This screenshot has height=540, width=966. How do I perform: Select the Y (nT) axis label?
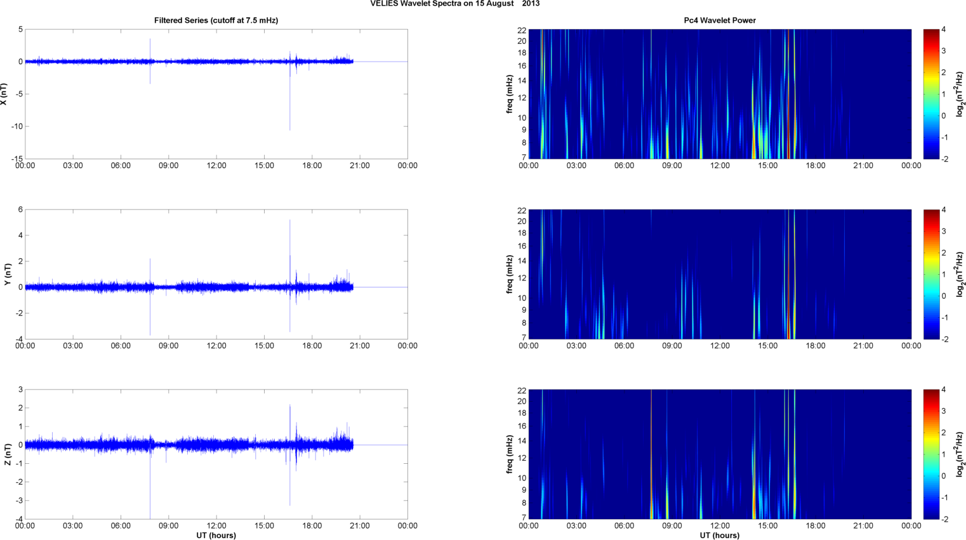click(x=8, y=274)
